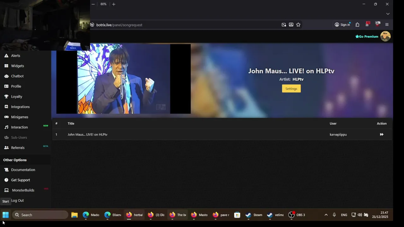
Task: Open Sub-Users in the sidebar
Action: (19, 137)
